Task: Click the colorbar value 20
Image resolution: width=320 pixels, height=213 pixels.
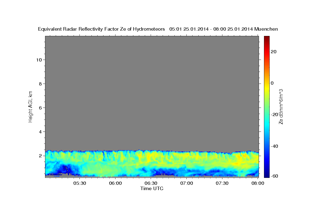Action: coord(274,52)
